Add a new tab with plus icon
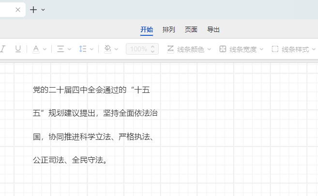This screenshot has height=196, width=318. click(33, 10)
